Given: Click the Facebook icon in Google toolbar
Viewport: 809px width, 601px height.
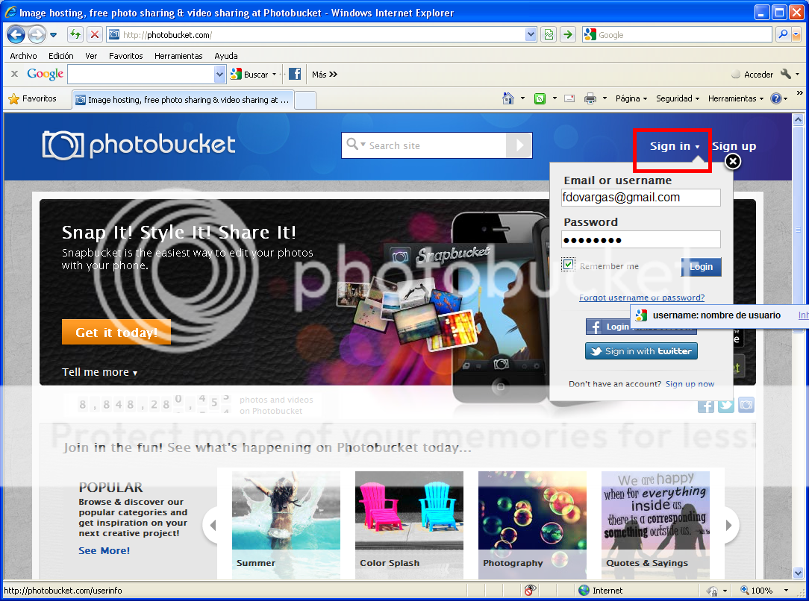Looking at the screenshot, I should (295, 74).
